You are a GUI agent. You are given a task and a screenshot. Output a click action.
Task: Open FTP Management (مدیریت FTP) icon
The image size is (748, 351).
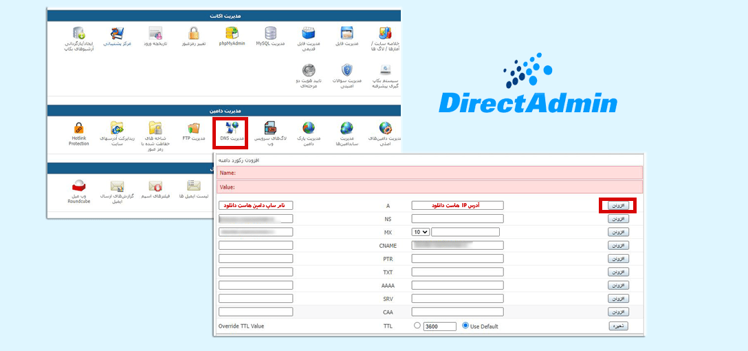[194, 127]
